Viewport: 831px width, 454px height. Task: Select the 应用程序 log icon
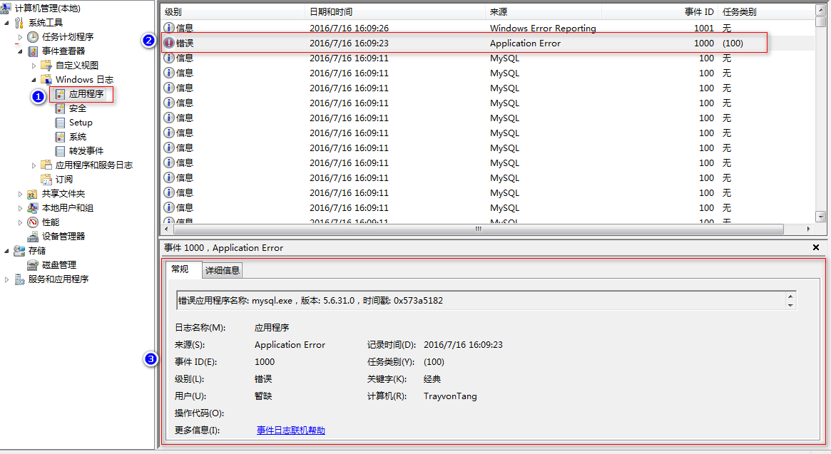(x=60, y=94)
